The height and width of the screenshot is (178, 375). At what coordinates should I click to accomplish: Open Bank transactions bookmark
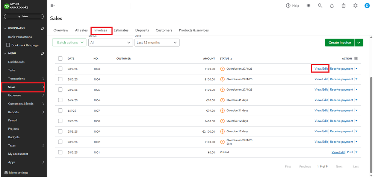click(20, 37)
